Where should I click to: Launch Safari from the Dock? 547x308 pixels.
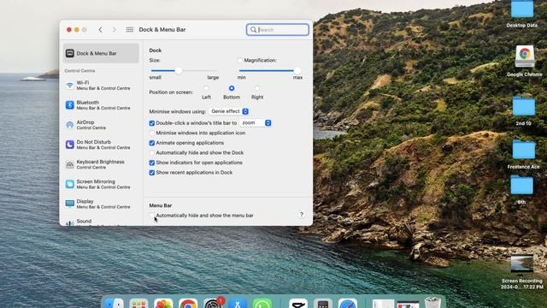pos(348,304)
